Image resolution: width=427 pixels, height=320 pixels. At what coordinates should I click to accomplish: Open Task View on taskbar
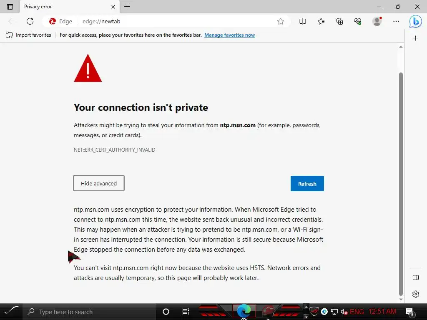pos(186,312)
